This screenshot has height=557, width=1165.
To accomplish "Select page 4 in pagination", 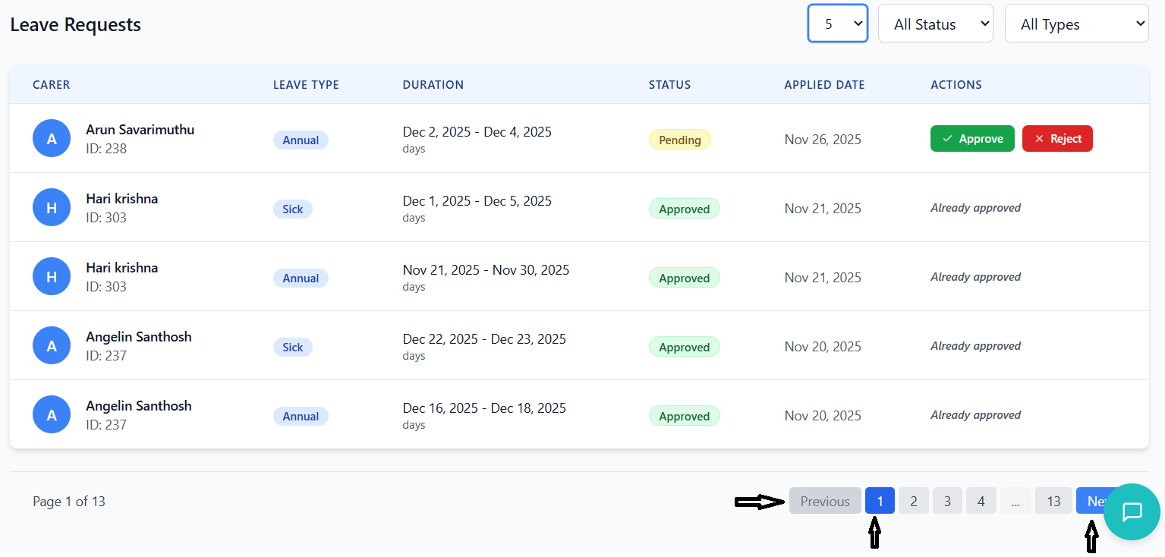I will (x=981, y=501).
